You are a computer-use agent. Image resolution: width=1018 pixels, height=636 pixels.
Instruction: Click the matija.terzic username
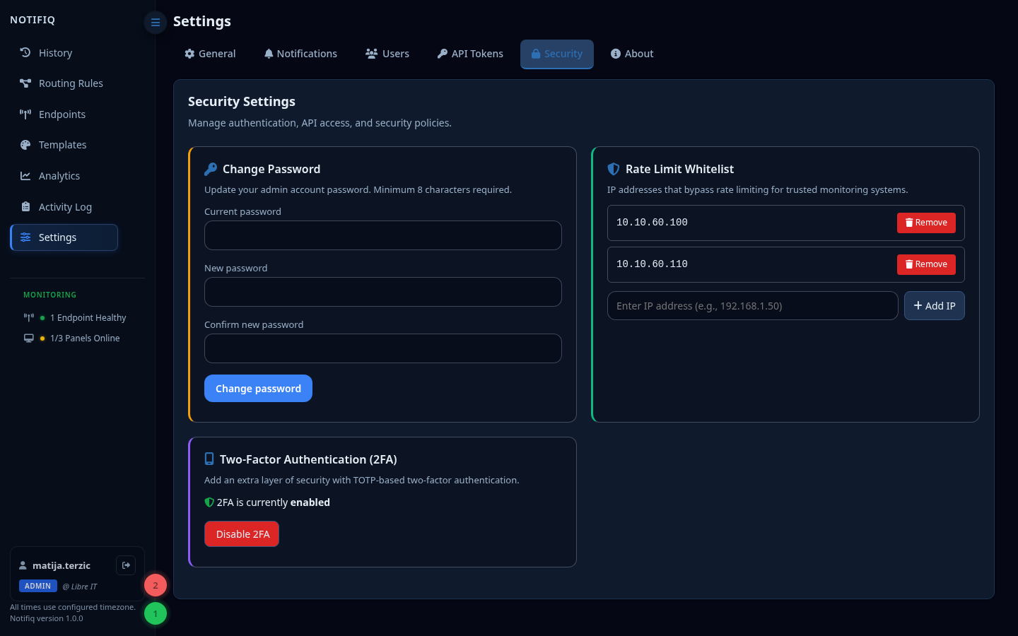[x=62, y=565]
